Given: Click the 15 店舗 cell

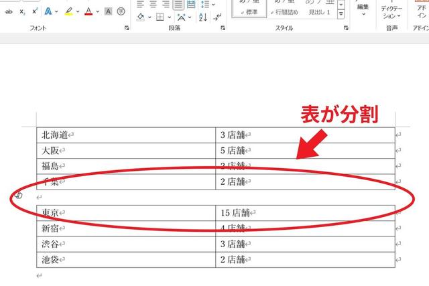Looking at the screenshot, I should tap(306, 213).
